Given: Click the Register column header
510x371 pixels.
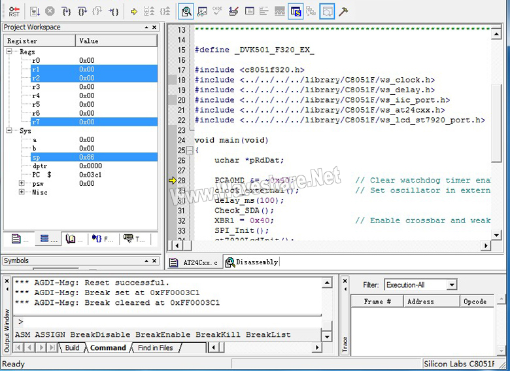Looking at the screenshot, I should coord(40,41).
